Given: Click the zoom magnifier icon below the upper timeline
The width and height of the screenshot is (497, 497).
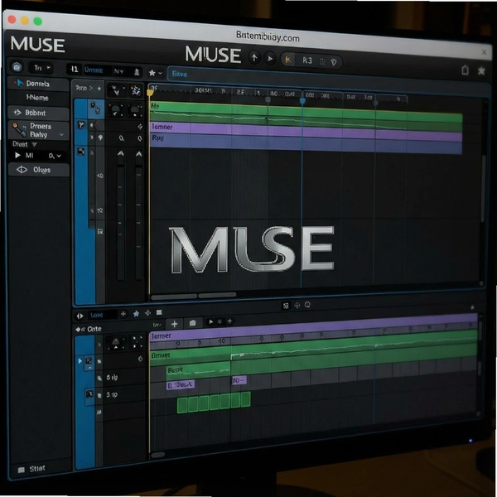Looking at the screenshot, I should pyautogui.click(x=307, y=305).
